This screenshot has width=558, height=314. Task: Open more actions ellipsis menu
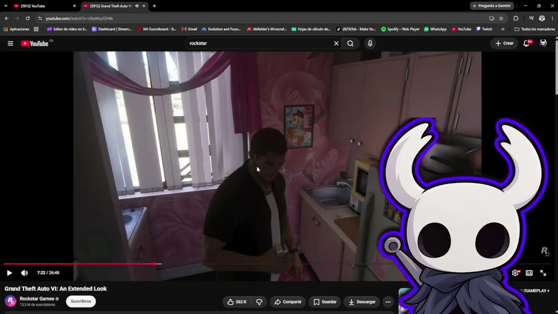[x=388, y=302]
